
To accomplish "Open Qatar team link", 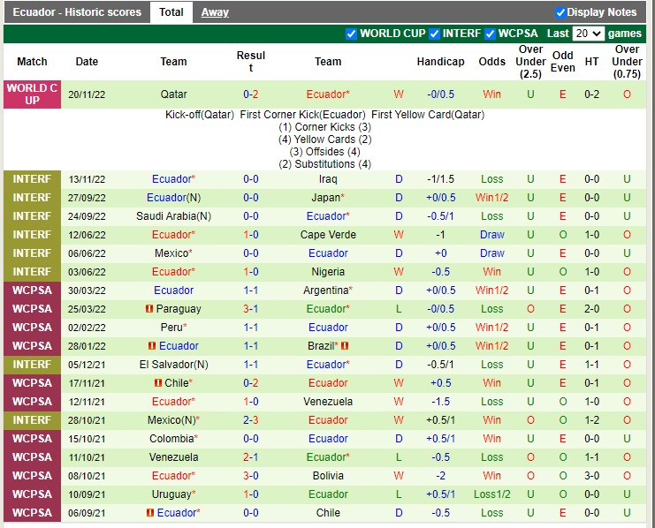I will [174, 94].
